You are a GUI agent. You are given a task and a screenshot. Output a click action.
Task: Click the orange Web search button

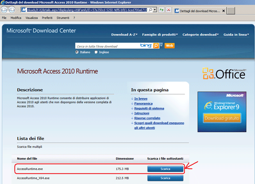169,46
